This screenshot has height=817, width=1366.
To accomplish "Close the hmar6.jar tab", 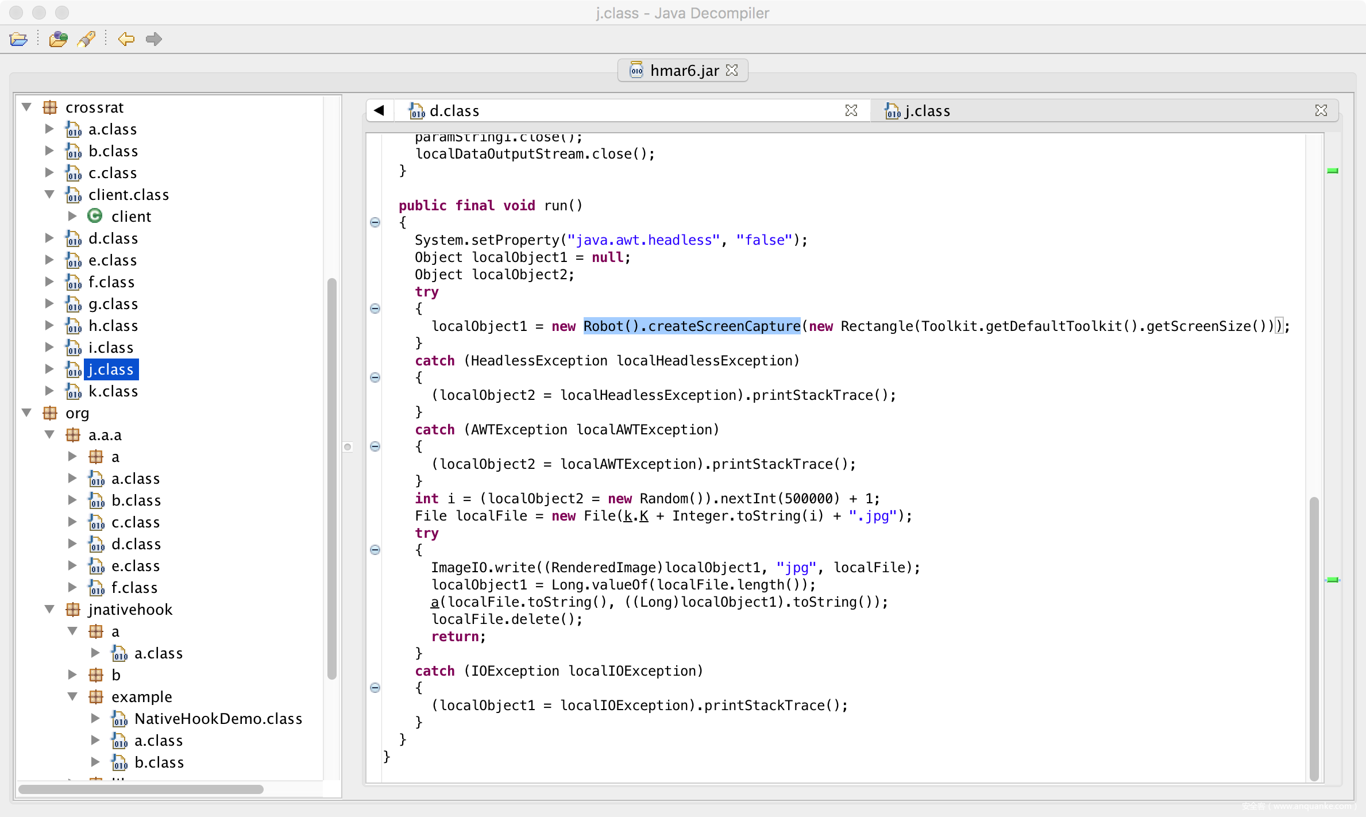I will (732, 70).
